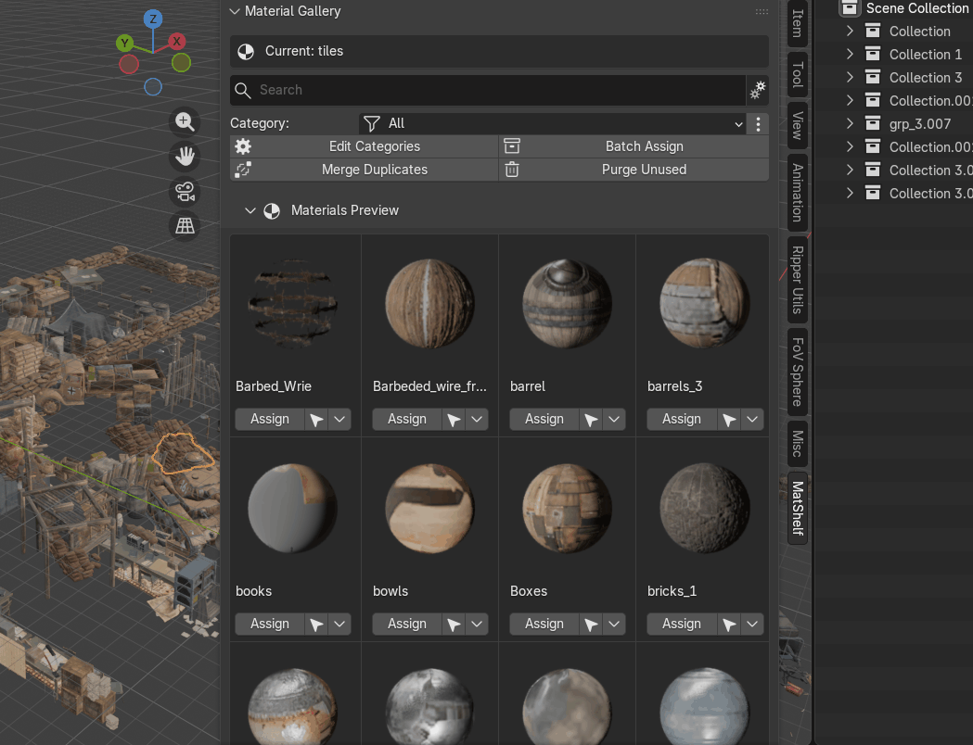The height and width of the screenshot is (745, 973).
Task: Click the Merge Duplicates button
Action: [x=364, y=170]
